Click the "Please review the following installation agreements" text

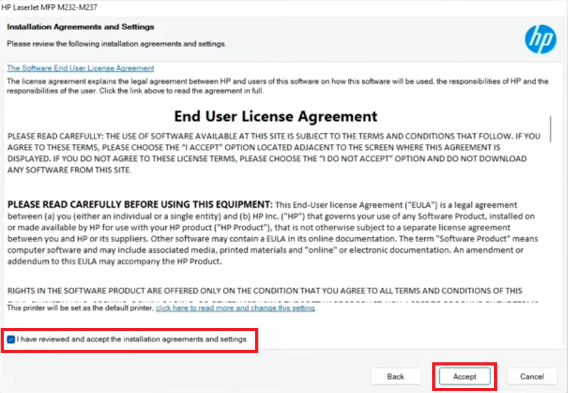[x=116, y=44]
